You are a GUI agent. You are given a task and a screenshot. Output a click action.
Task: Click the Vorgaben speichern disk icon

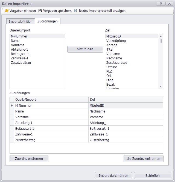coord(40,11)
